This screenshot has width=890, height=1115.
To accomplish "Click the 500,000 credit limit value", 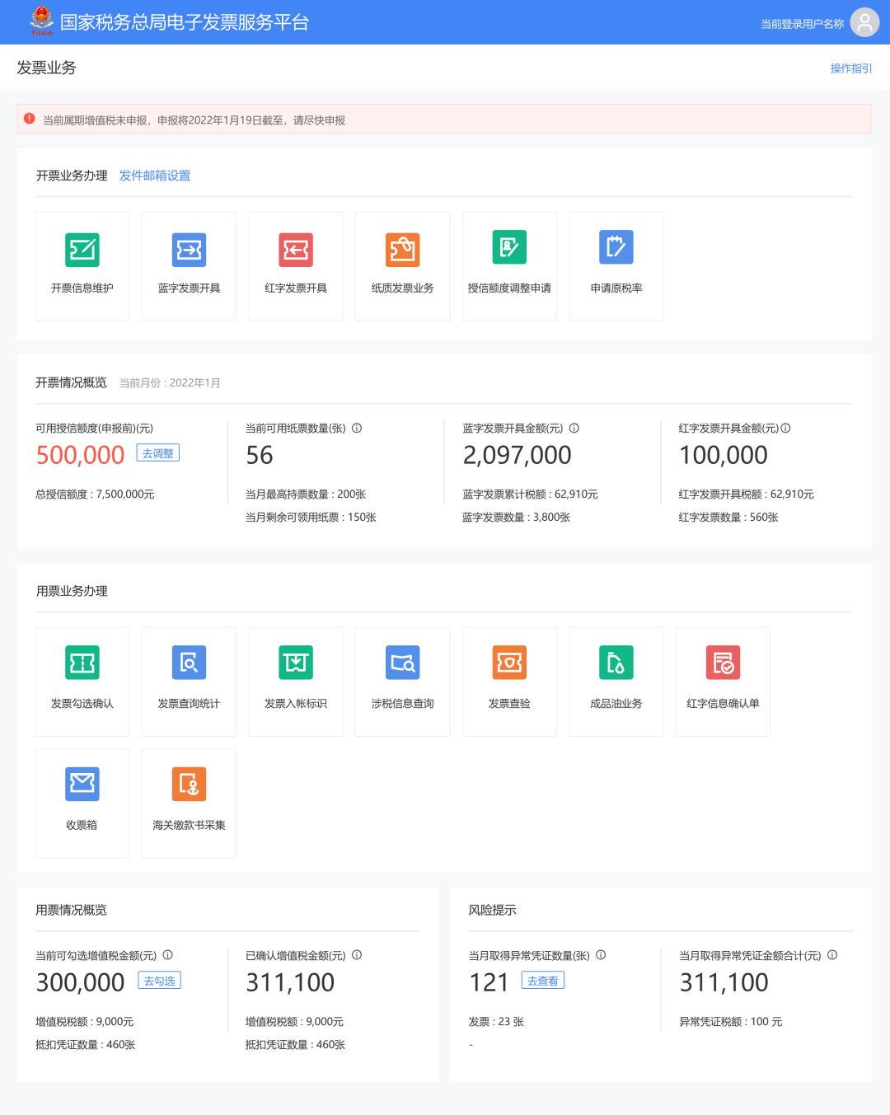I will 81,455.
